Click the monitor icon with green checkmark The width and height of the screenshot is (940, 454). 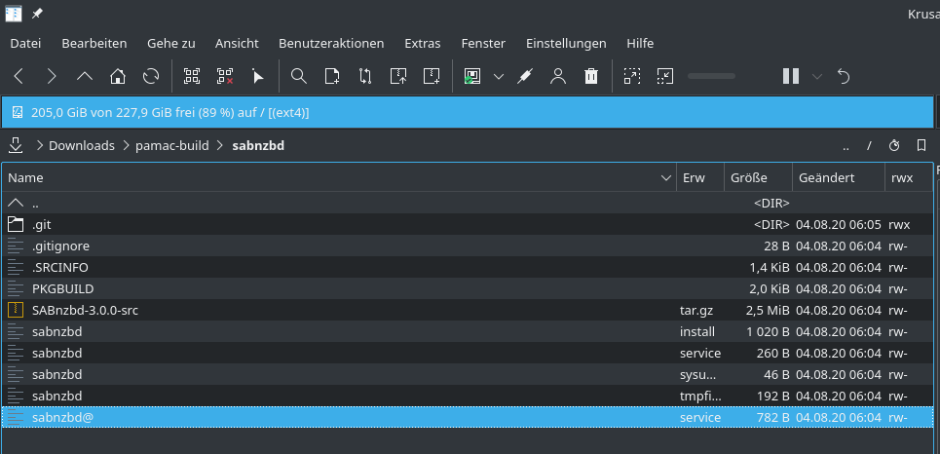point(472,76)
